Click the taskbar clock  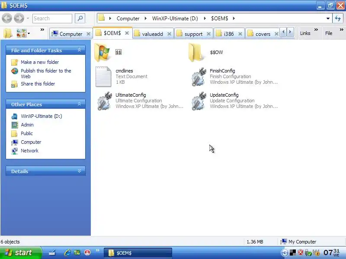(x=332, y=253)
